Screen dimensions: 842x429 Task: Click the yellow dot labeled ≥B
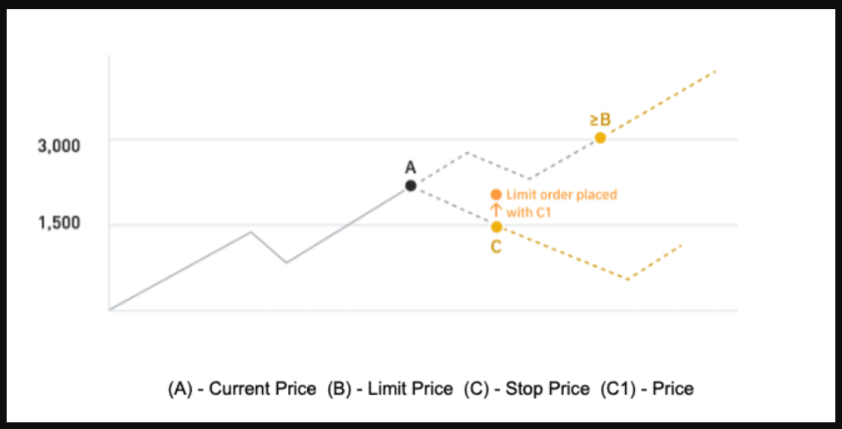[600, 138]
